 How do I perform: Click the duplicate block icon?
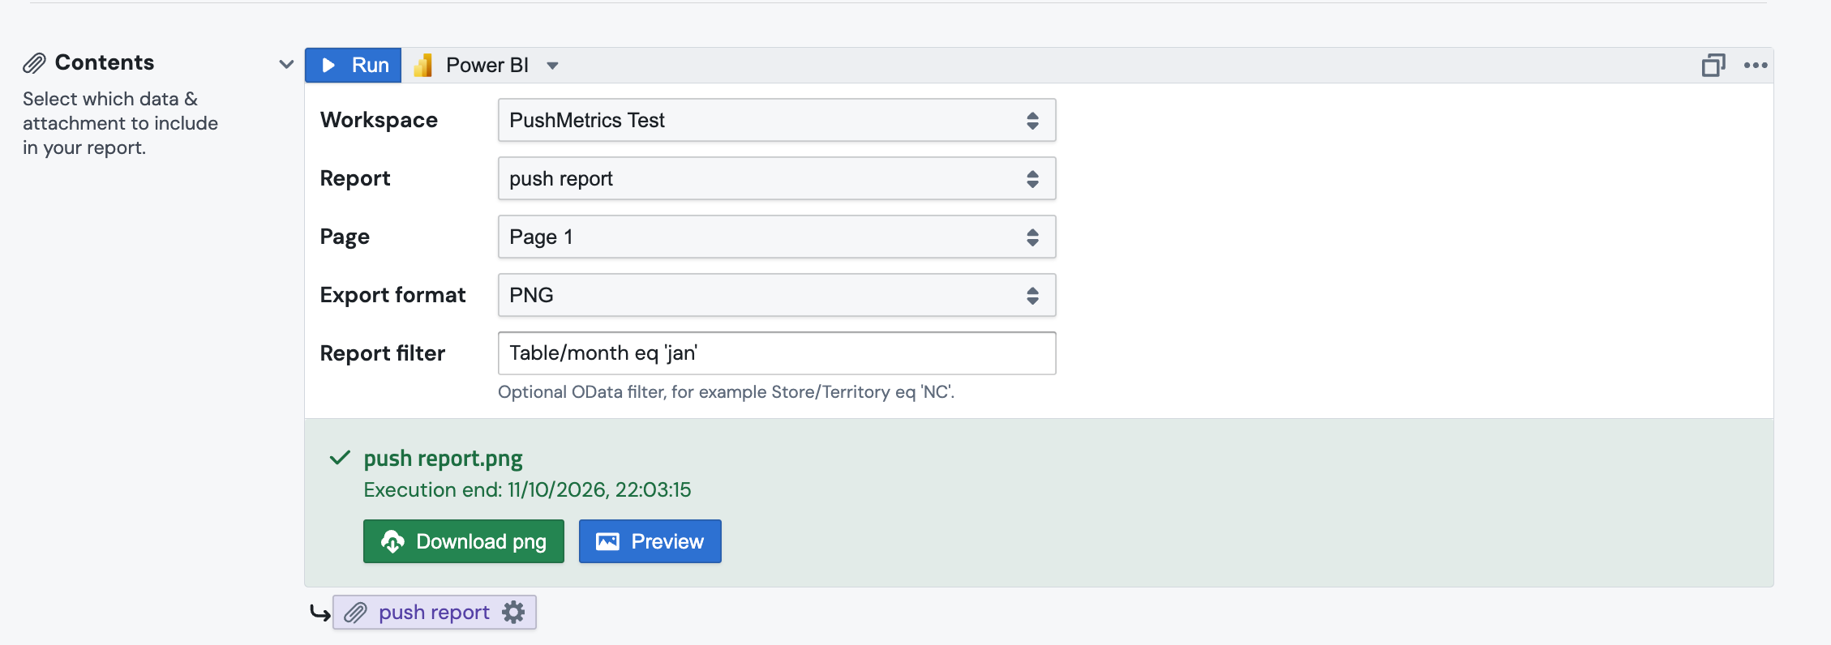pyautogui.click(x=1713, y=65)
